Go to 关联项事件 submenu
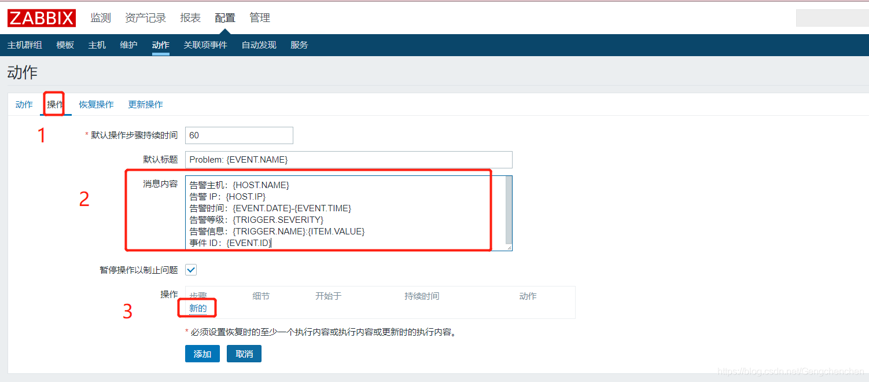Screen dimensions: 869x382 (x=205, y=45)
